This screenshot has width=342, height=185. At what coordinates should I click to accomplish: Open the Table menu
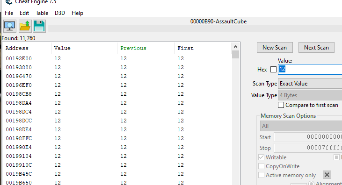[x=42, y=13]
